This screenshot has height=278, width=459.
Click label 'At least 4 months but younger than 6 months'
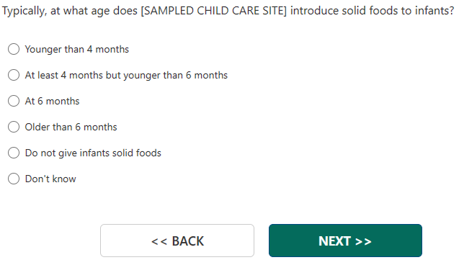pyautogui.click(x=126, y=76)
